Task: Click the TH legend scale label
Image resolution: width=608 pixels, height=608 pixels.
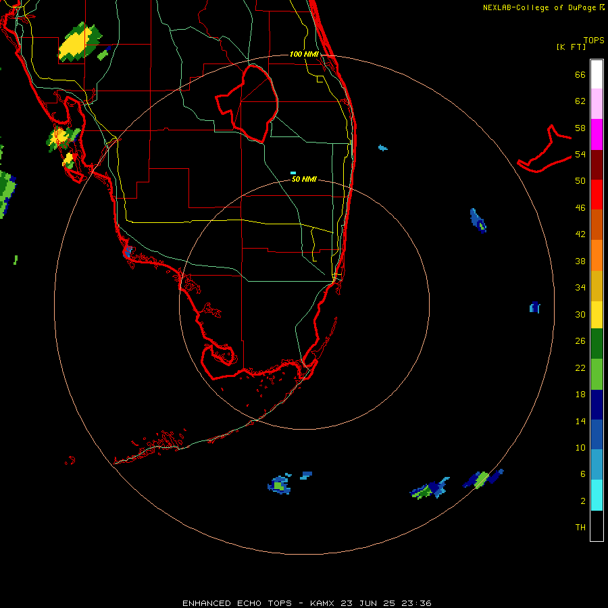Action: pos(580,528)
